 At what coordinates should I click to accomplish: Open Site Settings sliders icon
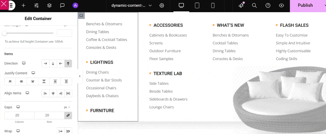[x=36, y=6]
